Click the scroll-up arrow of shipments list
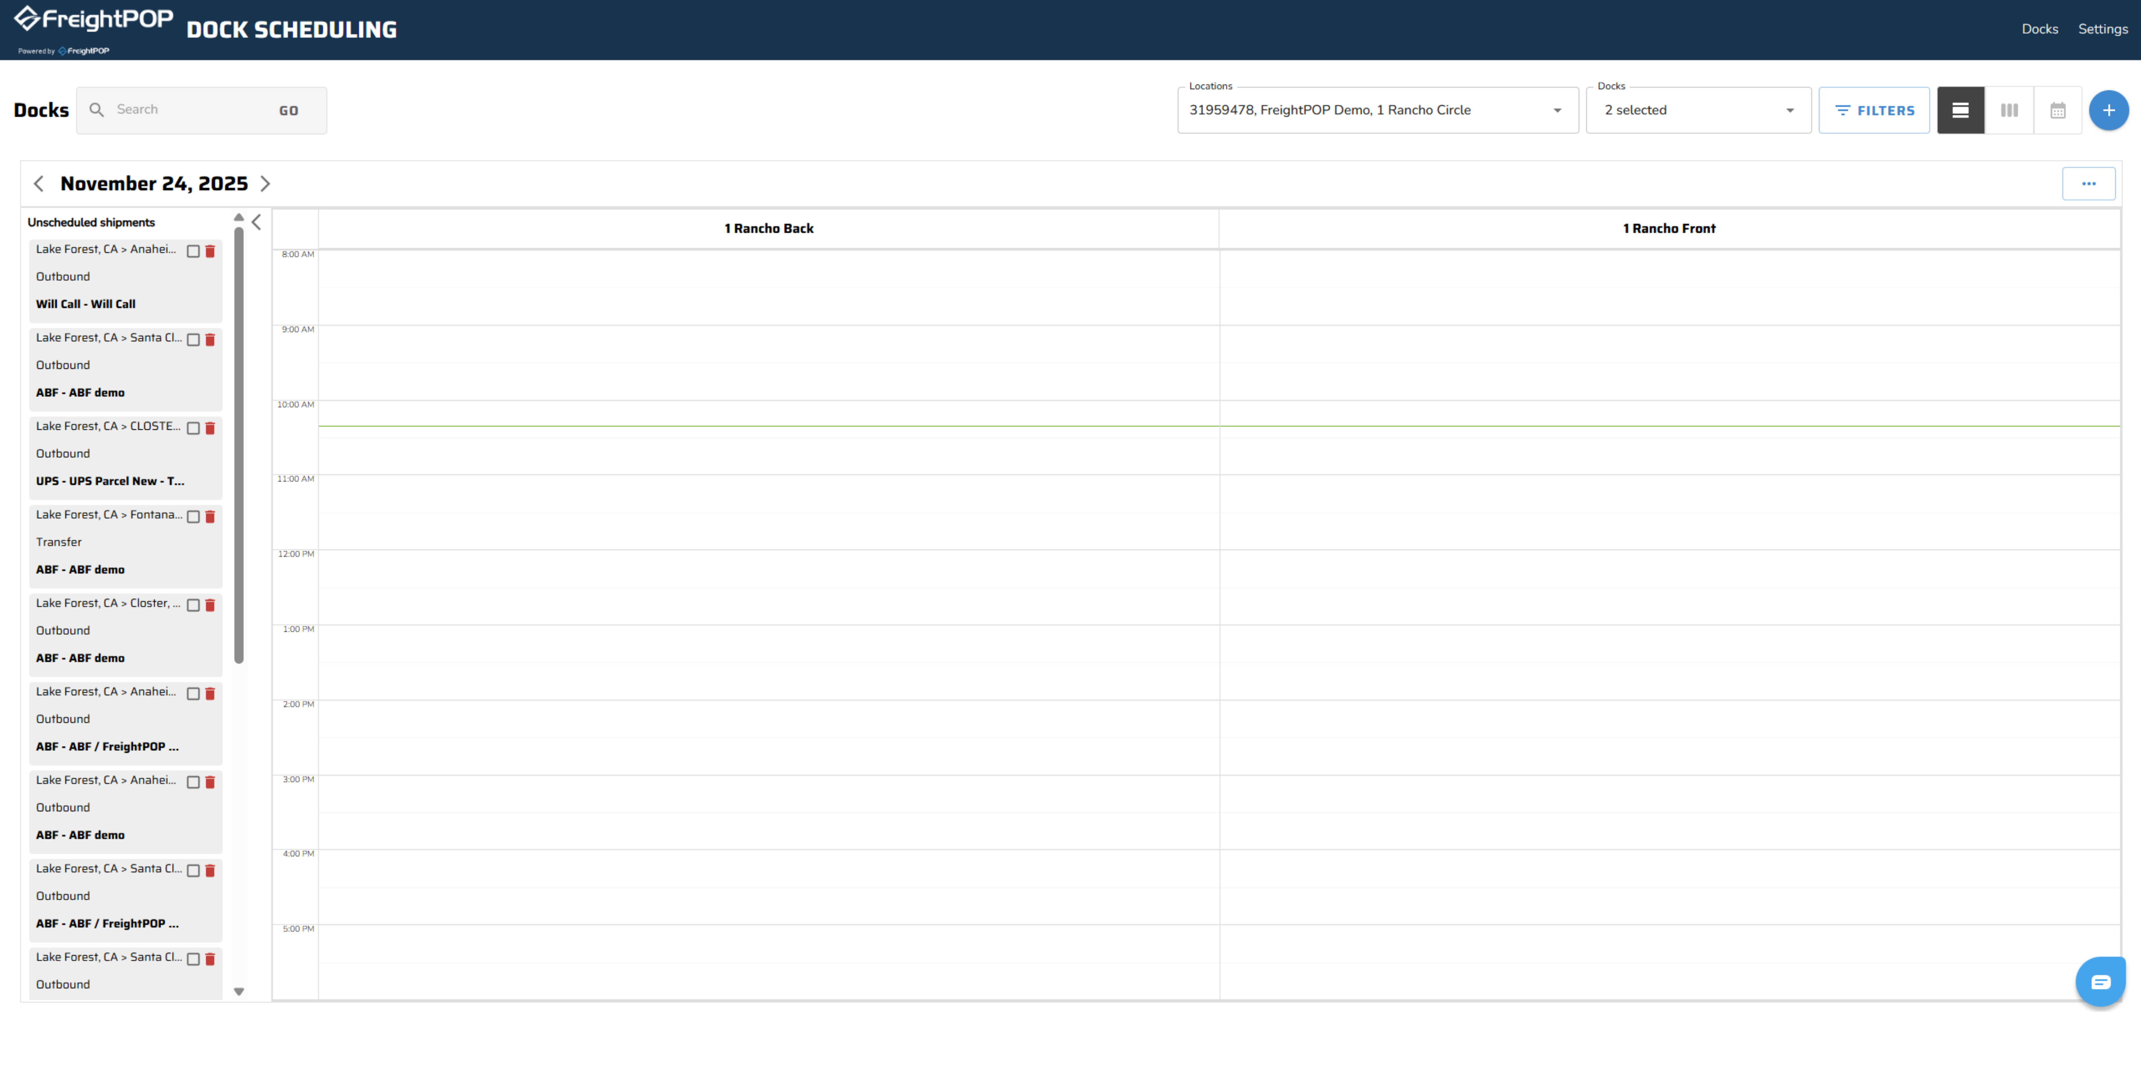The height and width of the screenshot is (1070, 2141). pos(238,218)
